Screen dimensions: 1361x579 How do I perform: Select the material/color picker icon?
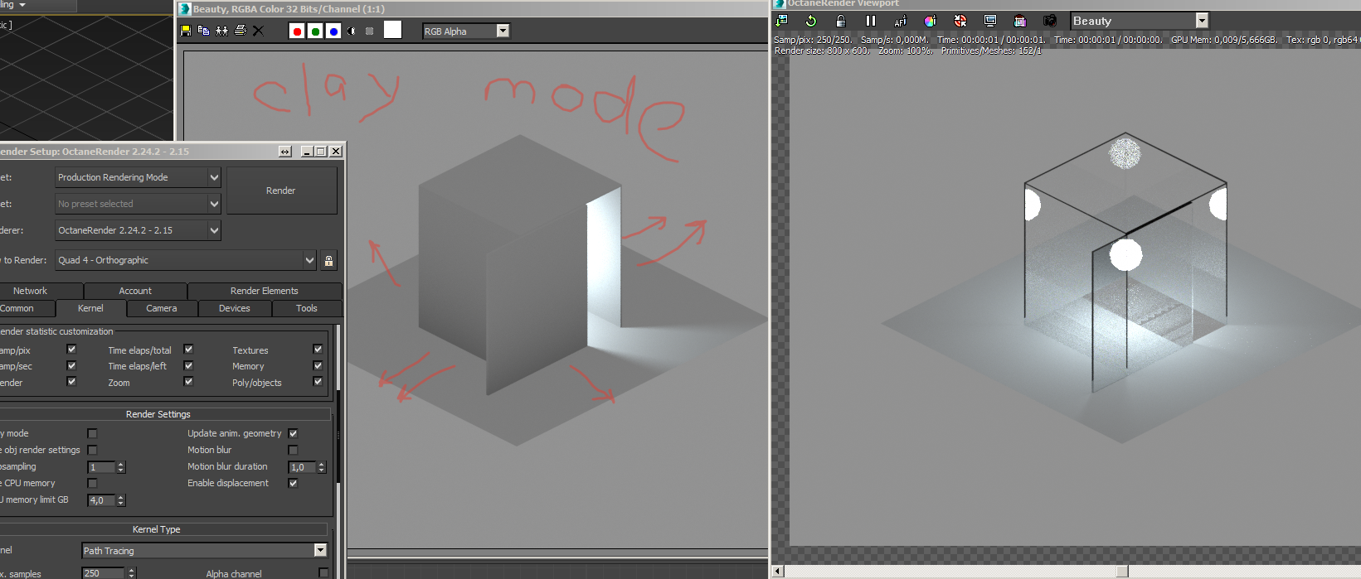point(931,21)
